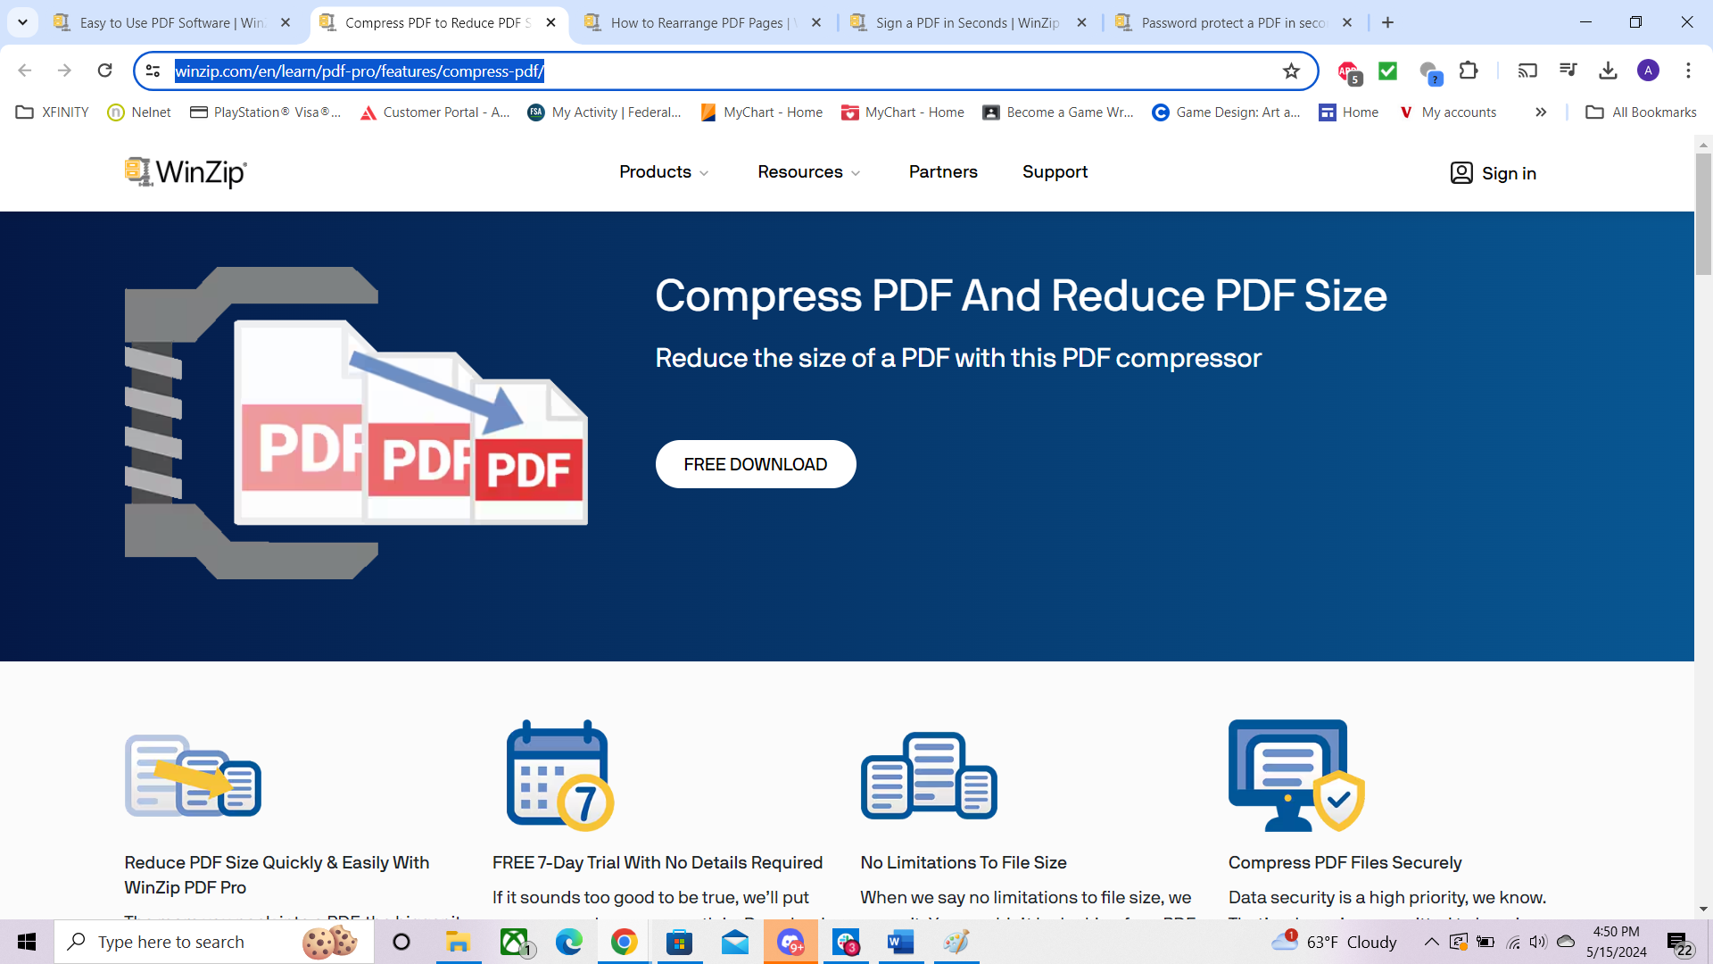Show more bookmarks with the chevron
Viewport: 1713px width, 964px height.
[x=1541, y=112]
